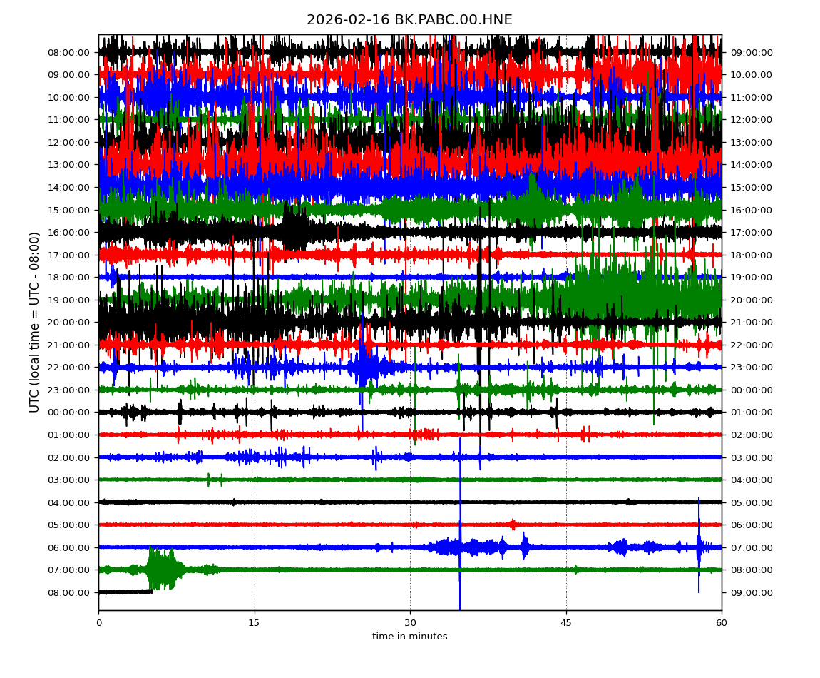The height and width of the screenshot is (678, 820).
Task: Click the right-axis 05:00:00 row label
Action: [752, 502]
